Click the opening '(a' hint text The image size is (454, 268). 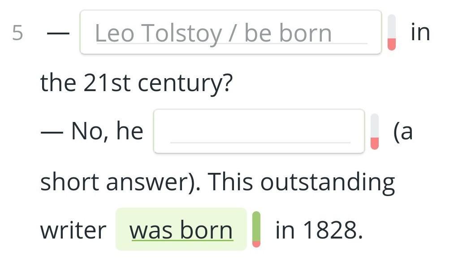pos(403,132)
